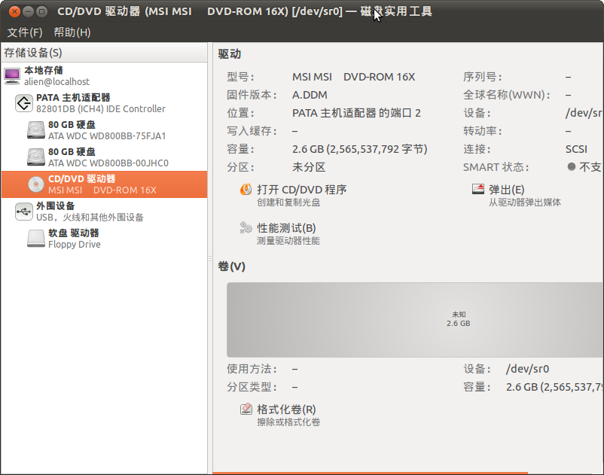
Task: Click the CD/DVD drive disc icon
Action: (36, 184)
